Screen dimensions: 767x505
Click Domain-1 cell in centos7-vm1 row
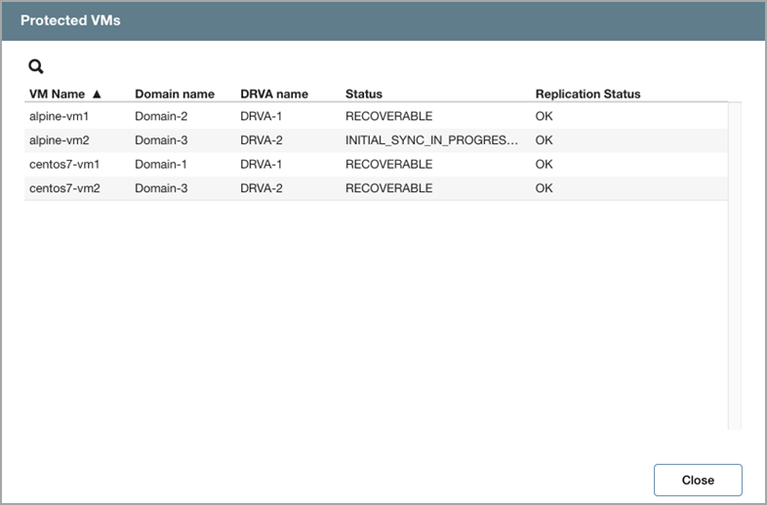(160, 164)
